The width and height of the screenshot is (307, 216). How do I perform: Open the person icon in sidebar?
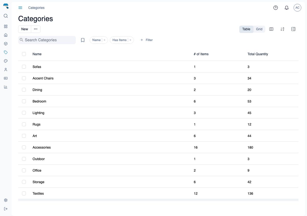coord(6,70)
